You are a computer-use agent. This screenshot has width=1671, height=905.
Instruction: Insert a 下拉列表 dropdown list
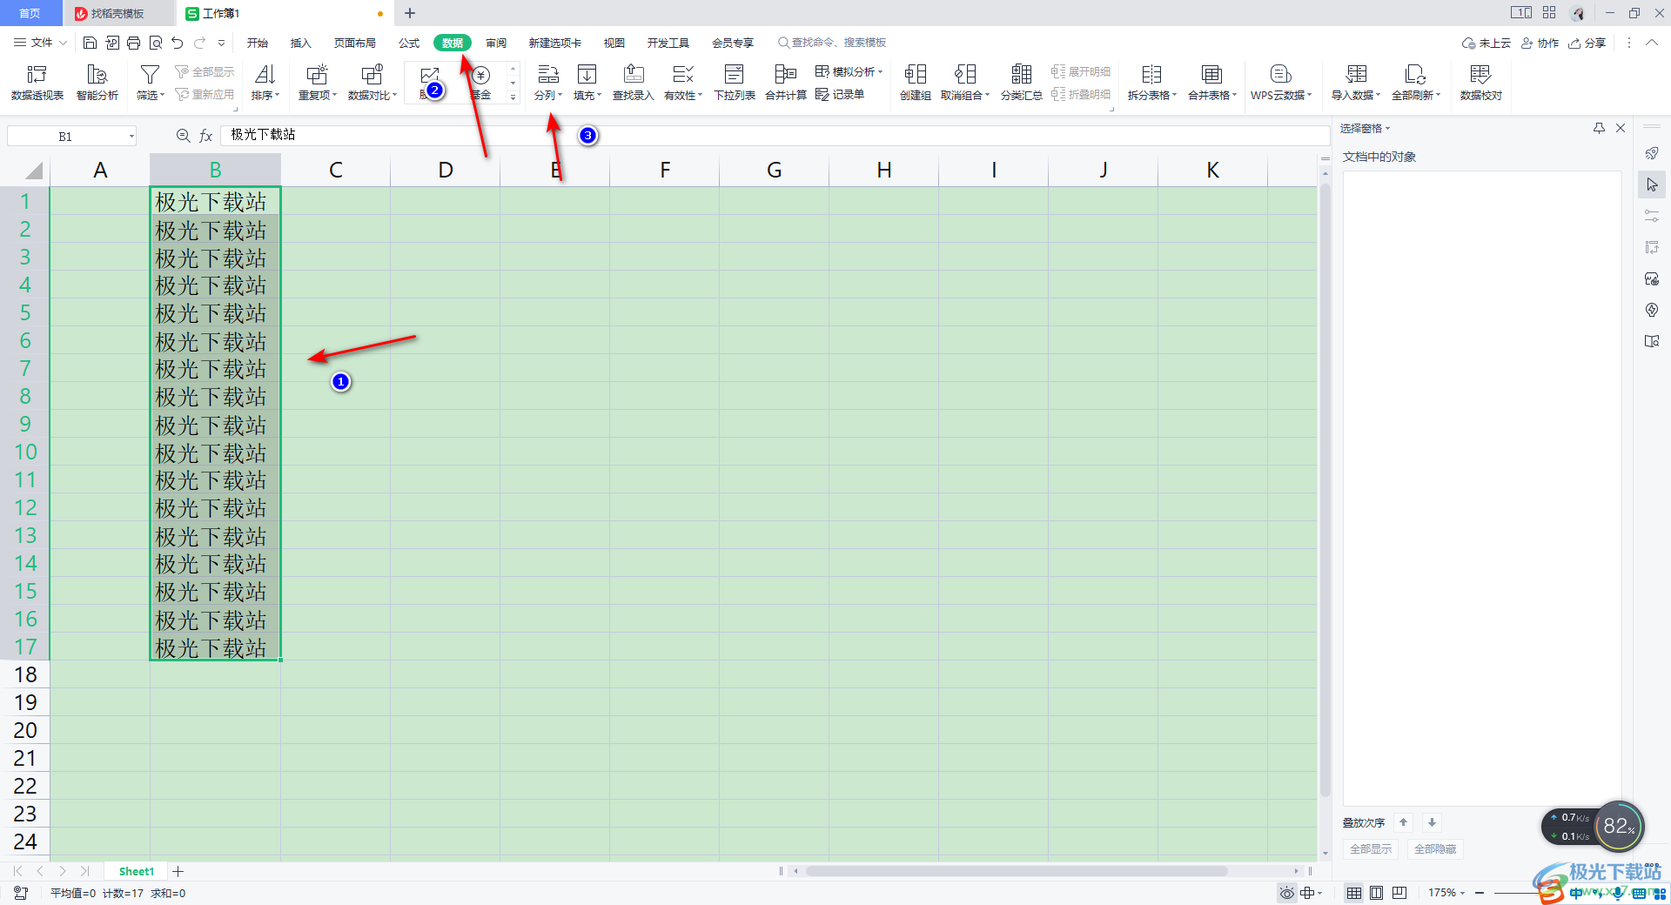(735, 83)
